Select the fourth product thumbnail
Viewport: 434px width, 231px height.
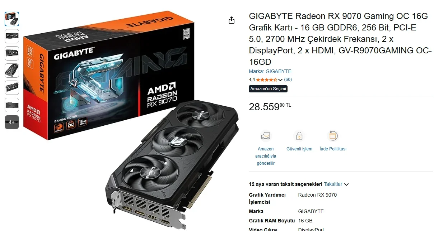click(12, 71)
